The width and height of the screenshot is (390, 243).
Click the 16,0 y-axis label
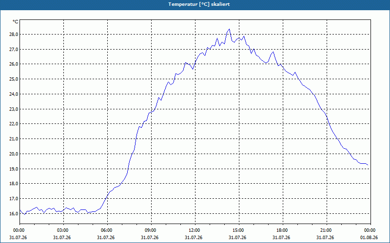tap(14, 213)
